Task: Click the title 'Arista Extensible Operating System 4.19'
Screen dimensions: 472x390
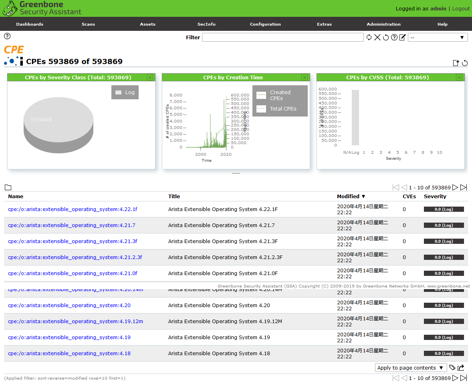Action: pyautogui.click(x=219, y=337)
